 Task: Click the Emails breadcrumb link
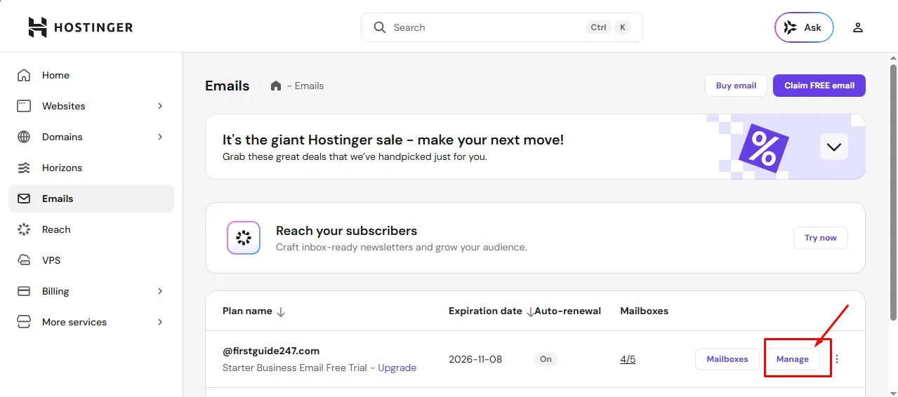(309, 86)
